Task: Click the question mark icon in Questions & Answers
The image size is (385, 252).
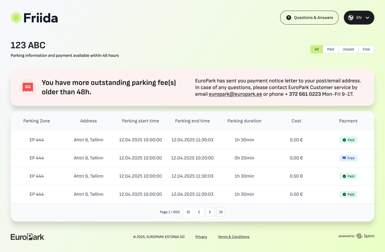Action: click(x=289, y=18)
